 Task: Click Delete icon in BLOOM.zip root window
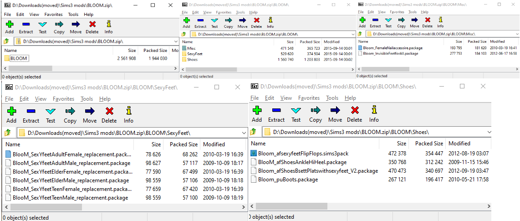tap(92, 24)
